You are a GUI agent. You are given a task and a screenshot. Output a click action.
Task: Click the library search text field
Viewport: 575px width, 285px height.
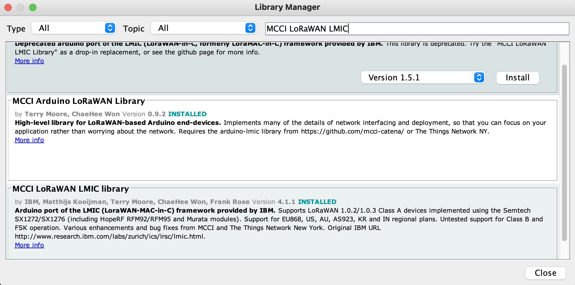pyautogui.click(x=417, y=29)
